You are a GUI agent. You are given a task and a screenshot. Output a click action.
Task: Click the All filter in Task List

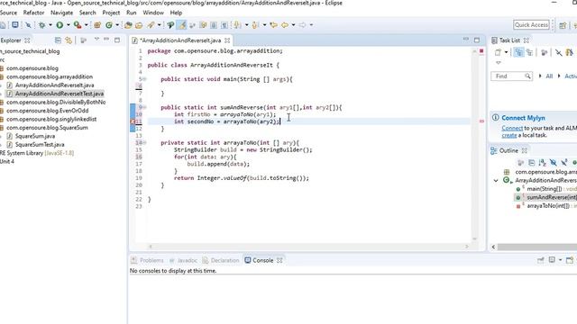pyautogui.click(x=549, y=76)
